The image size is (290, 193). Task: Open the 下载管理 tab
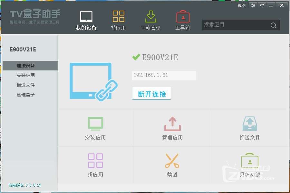[150, 19]
